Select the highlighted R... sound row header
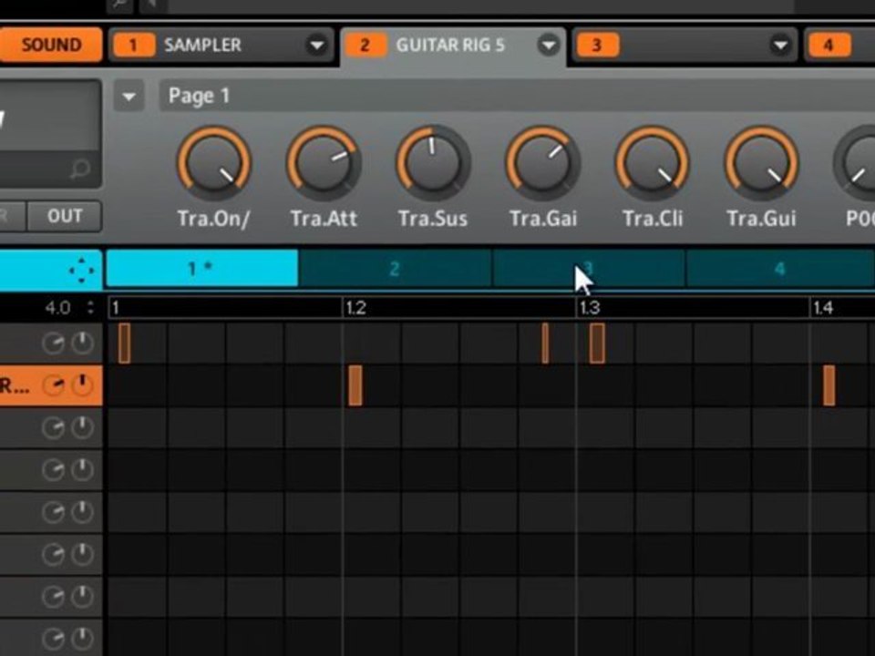875x656 pixels. click(51, 385)
